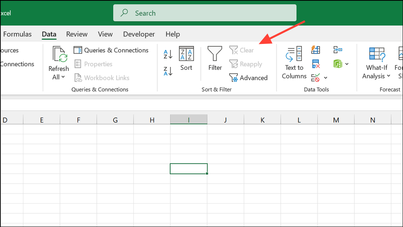Select the Data ribbon tab
This screenshot has height=227, width=403.
[x=49, y=34]
